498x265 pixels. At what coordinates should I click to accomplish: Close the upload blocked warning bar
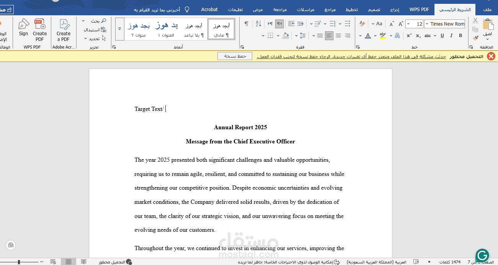click(491, 56)
